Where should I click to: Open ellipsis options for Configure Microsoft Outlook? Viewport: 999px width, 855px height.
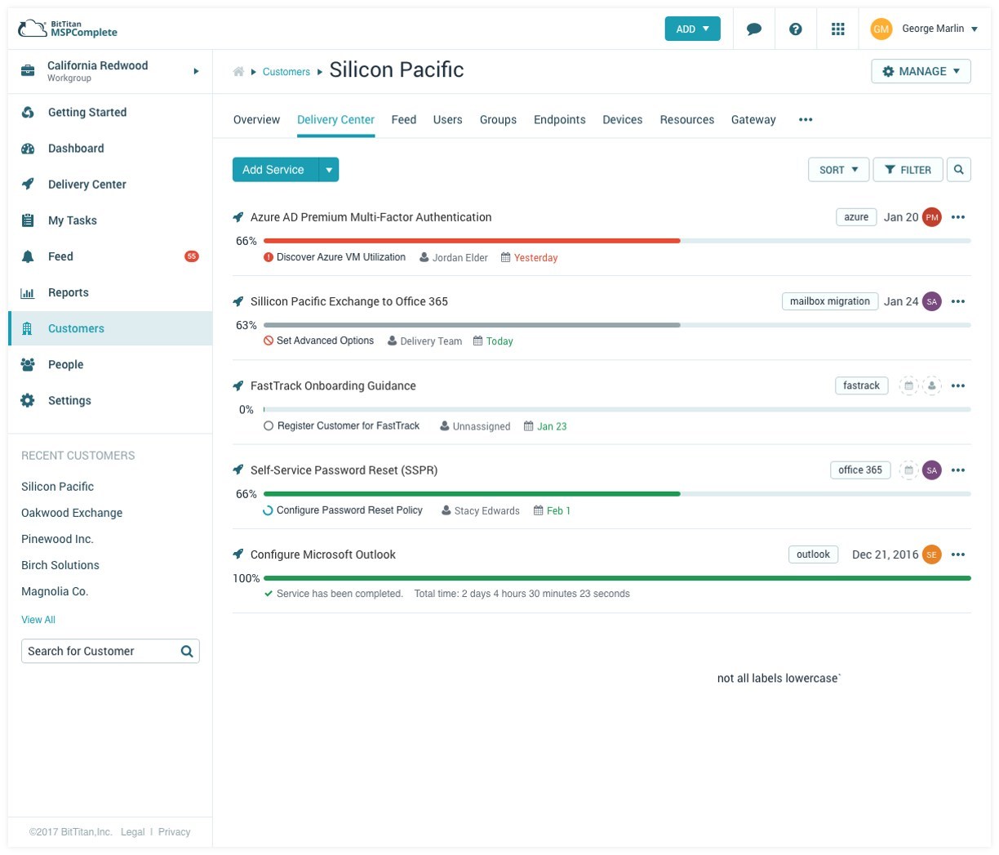959,554
